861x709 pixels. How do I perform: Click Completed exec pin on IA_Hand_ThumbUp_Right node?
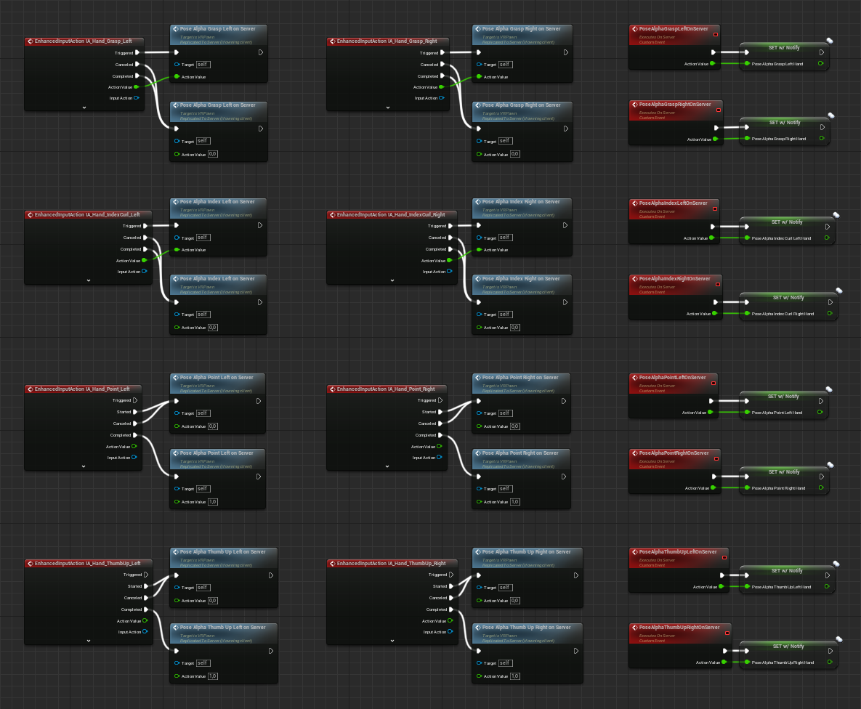pos(451,609)
